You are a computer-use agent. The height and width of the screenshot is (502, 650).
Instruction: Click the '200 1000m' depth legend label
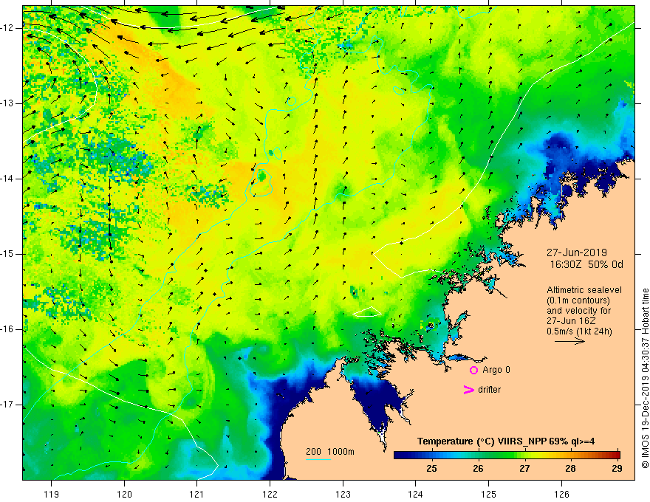click(x=330, y=452)
